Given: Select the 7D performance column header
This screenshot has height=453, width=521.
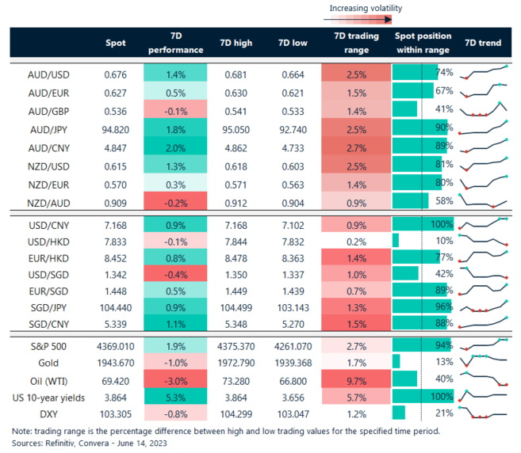Looking at the screenshot, I should pyautogui.click(x=174, y=43).
